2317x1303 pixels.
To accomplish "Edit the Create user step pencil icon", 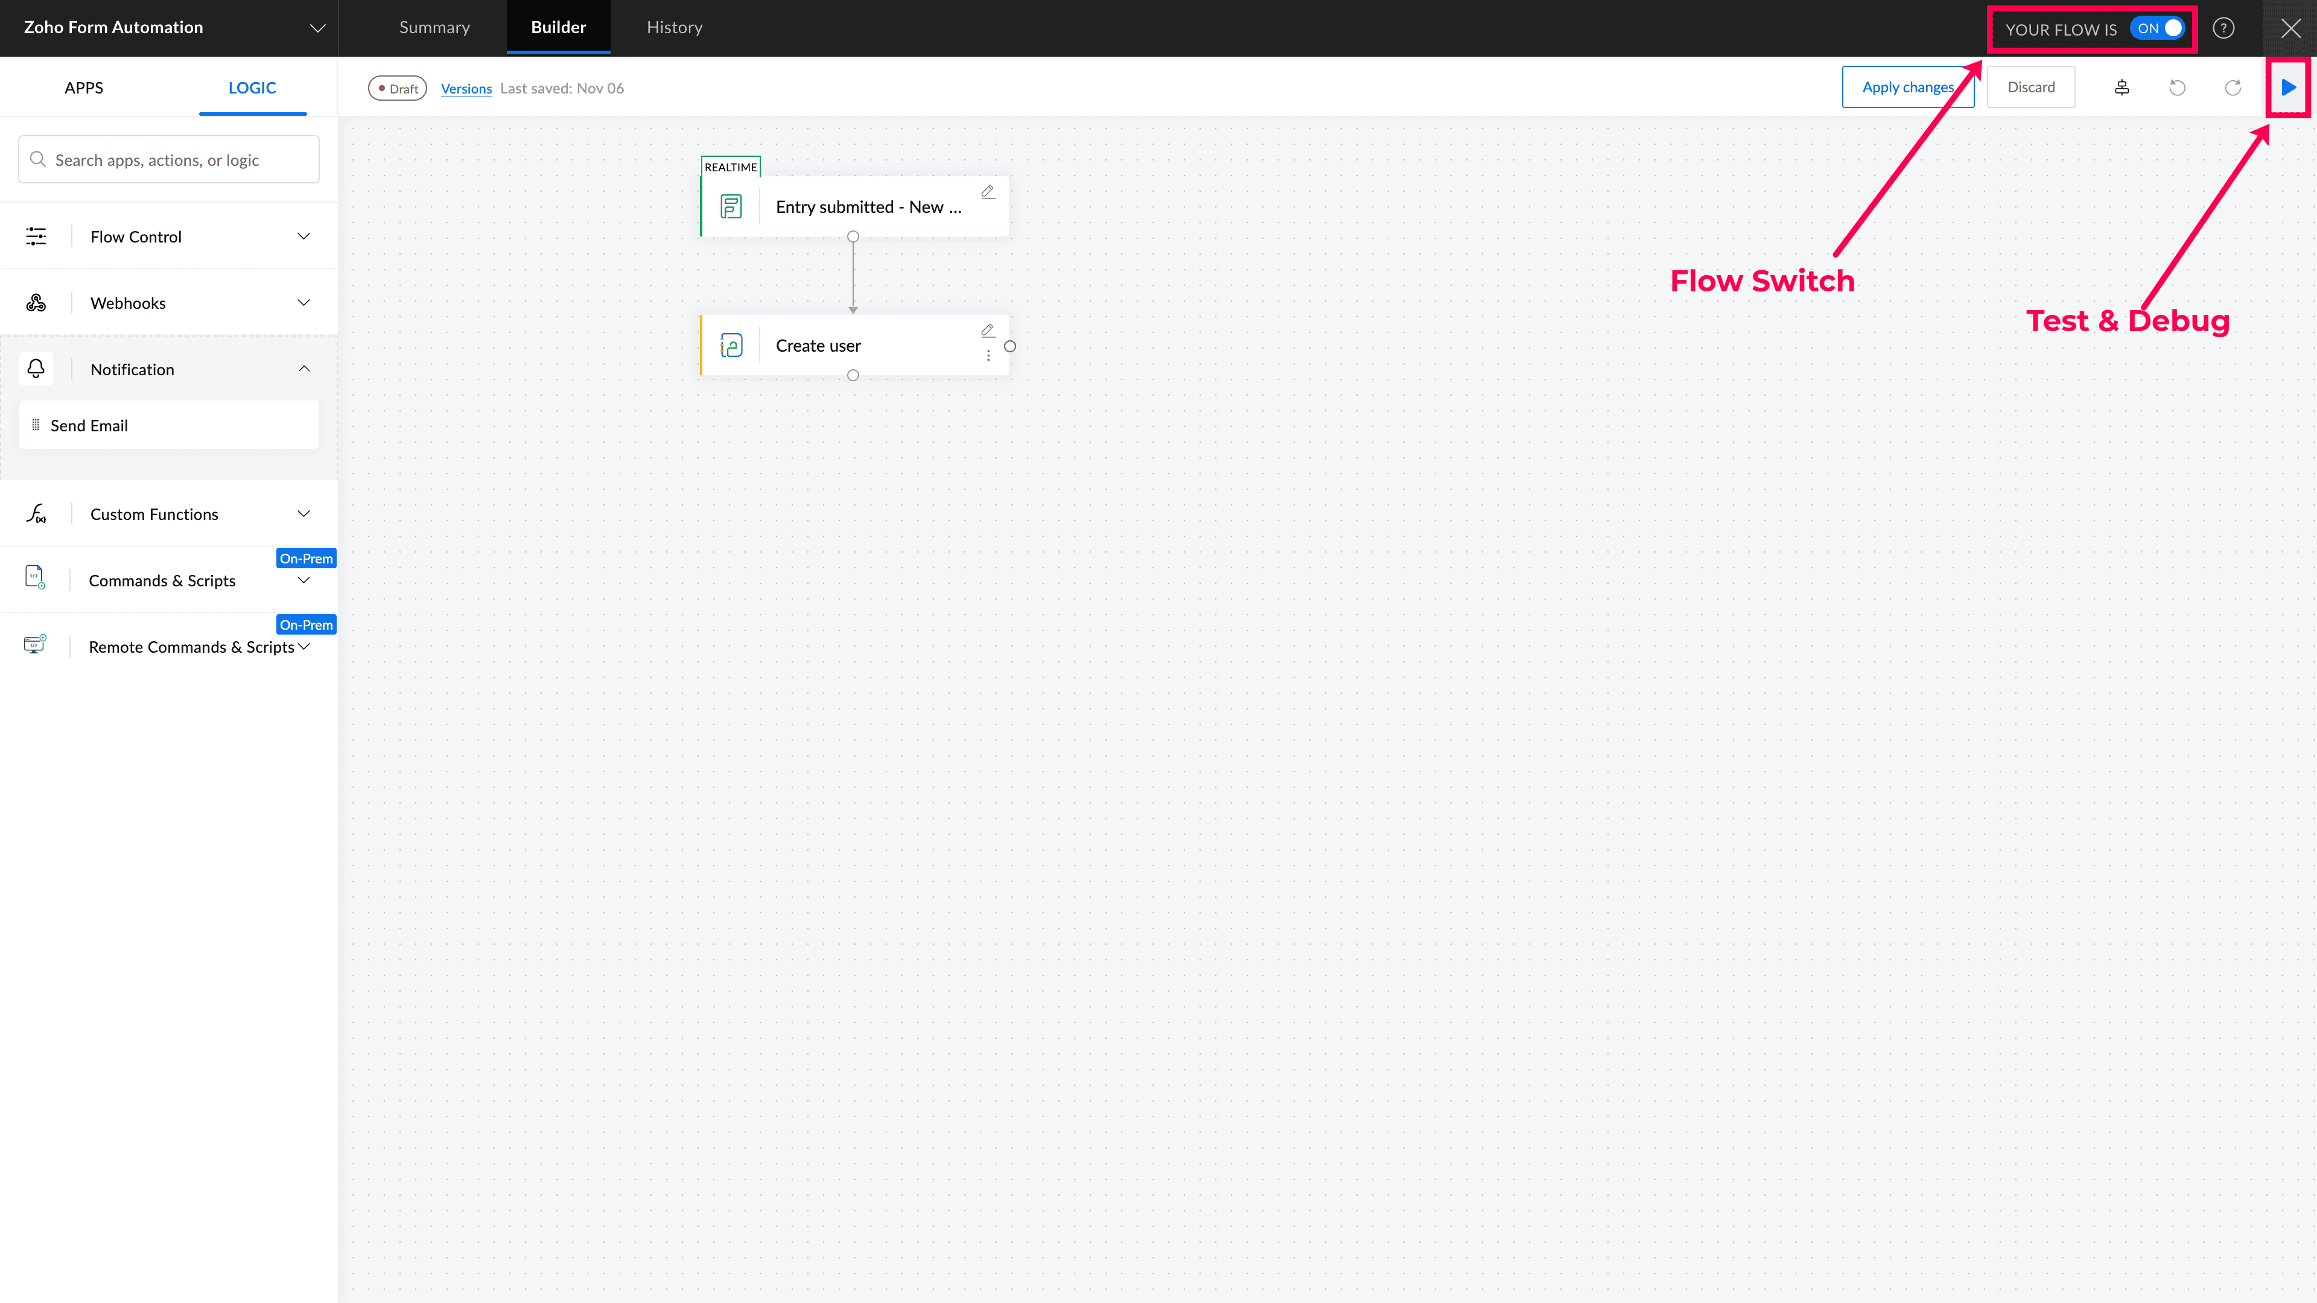I will click(x=988, y=330).
